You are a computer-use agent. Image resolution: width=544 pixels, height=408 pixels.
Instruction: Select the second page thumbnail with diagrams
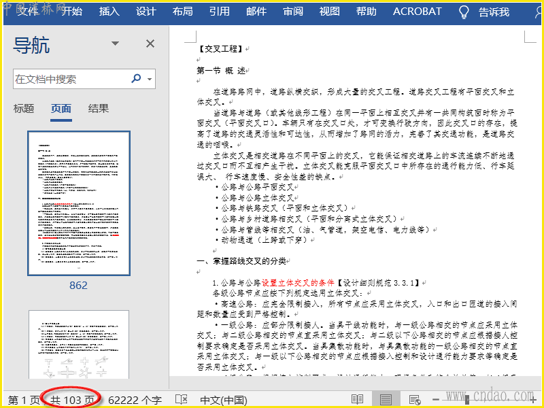point(79,344)
